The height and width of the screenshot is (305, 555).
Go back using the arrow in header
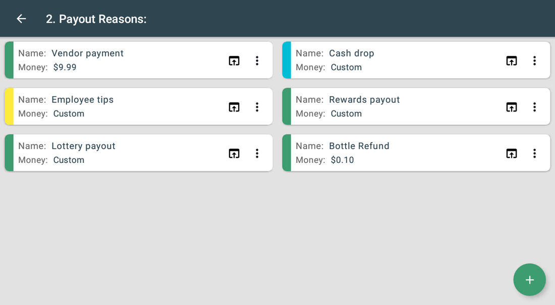(x=22, y=19)
